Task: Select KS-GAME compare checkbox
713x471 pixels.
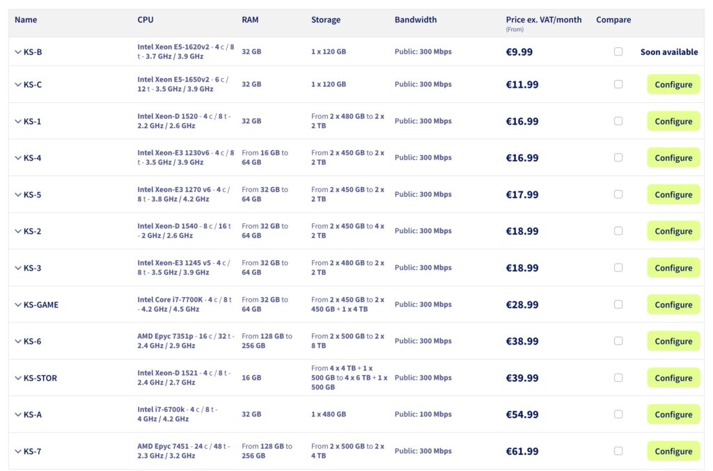Action: [x=618, y=304]
